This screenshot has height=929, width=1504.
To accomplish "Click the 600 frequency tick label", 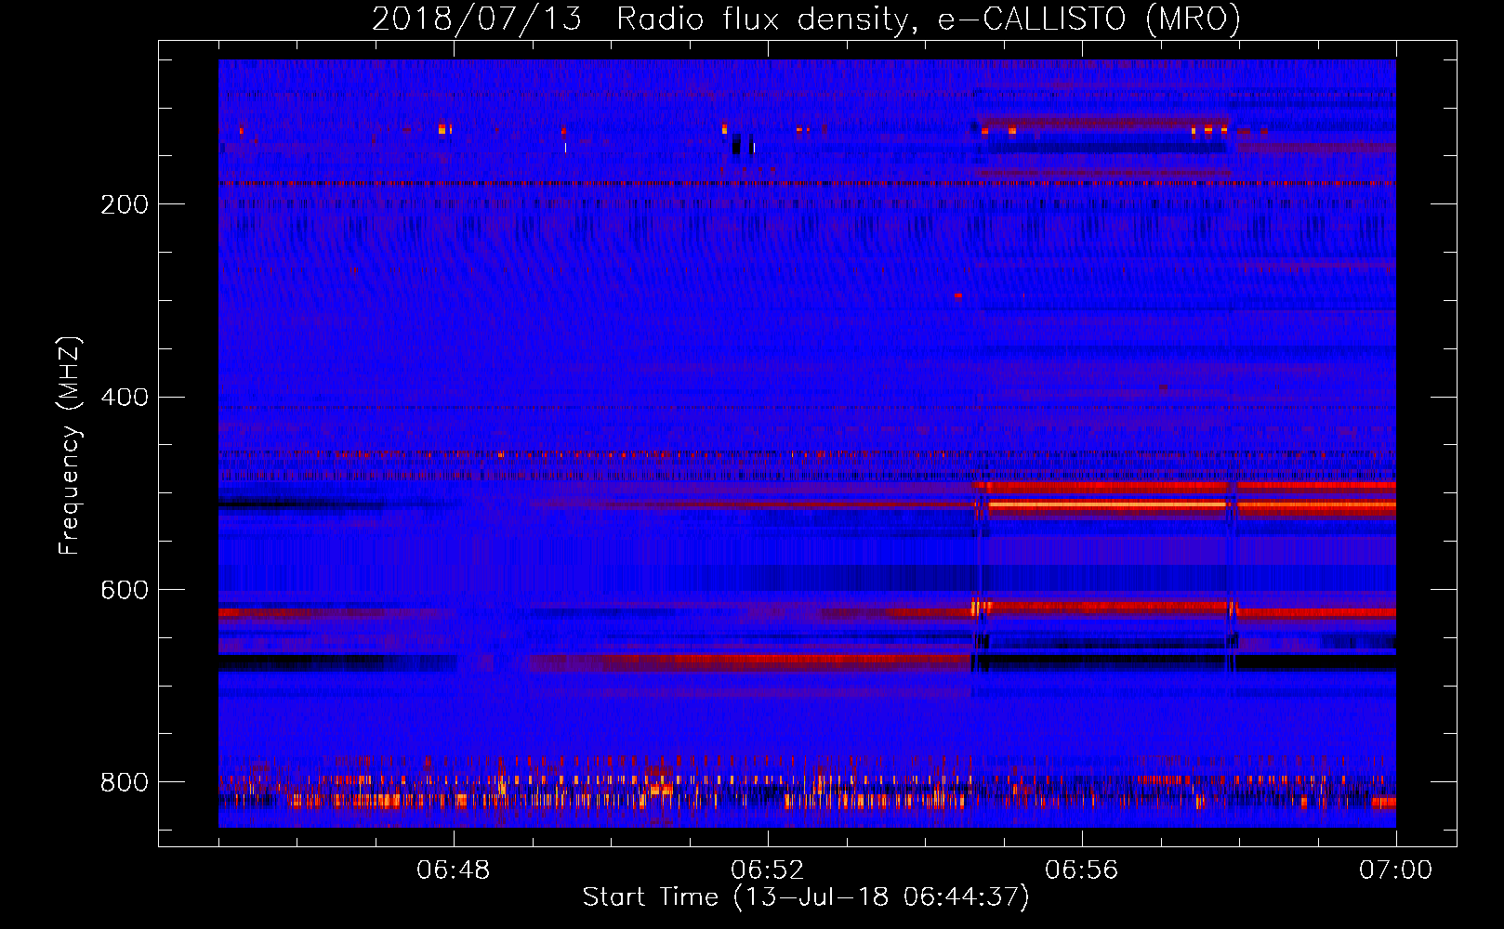I will (125, 591).
